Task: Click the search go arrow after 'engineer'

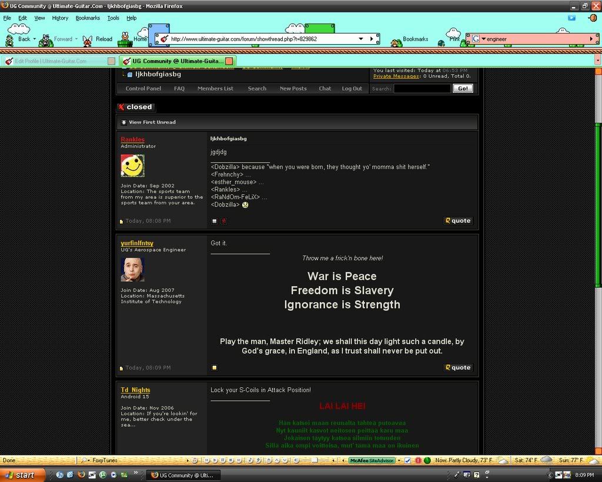Action: (x=591, y=39)
